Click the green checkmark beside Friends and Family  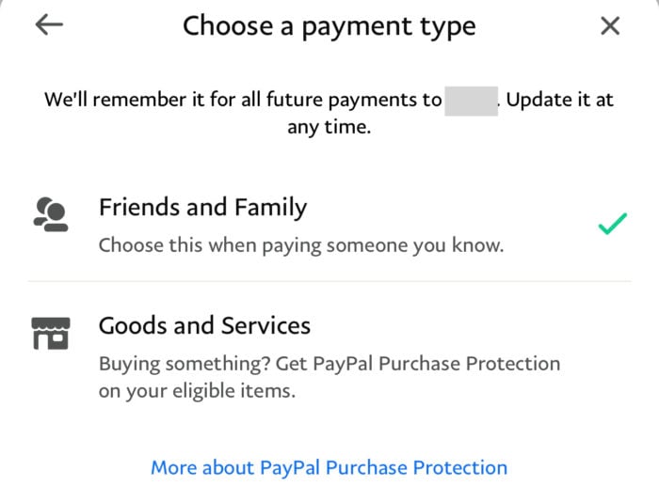(612, 224)
